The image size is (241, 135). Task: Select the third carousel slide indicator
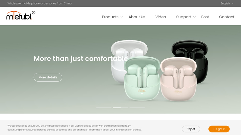coord(137,108)
